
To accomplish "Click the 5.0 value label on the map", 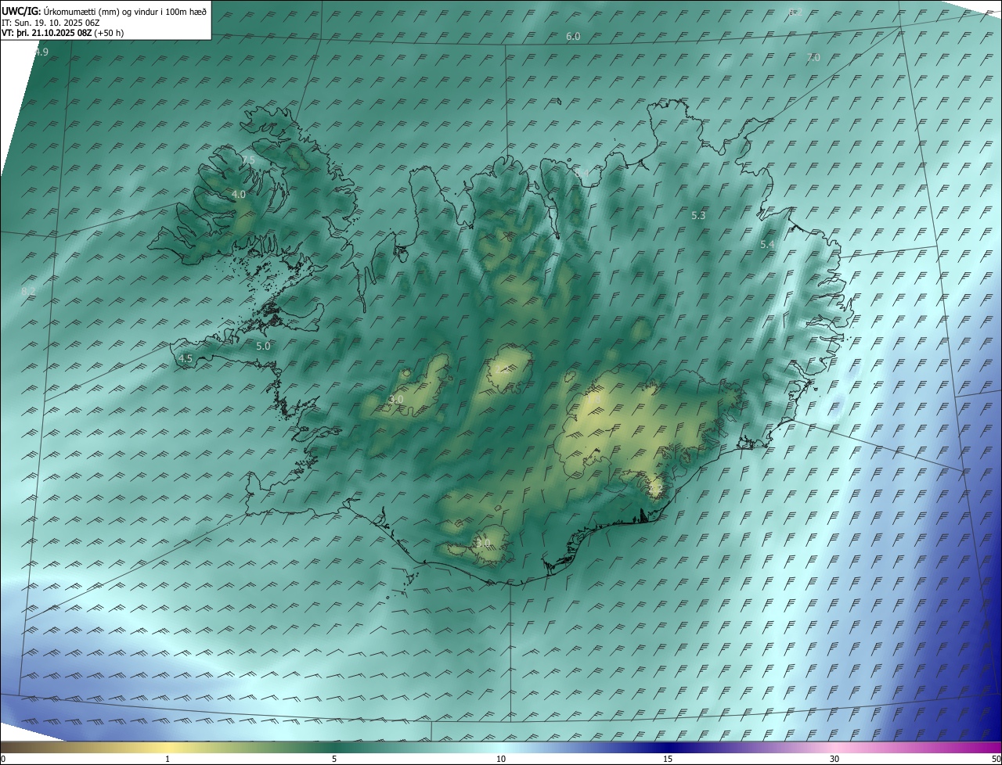I will click(263, 346).
